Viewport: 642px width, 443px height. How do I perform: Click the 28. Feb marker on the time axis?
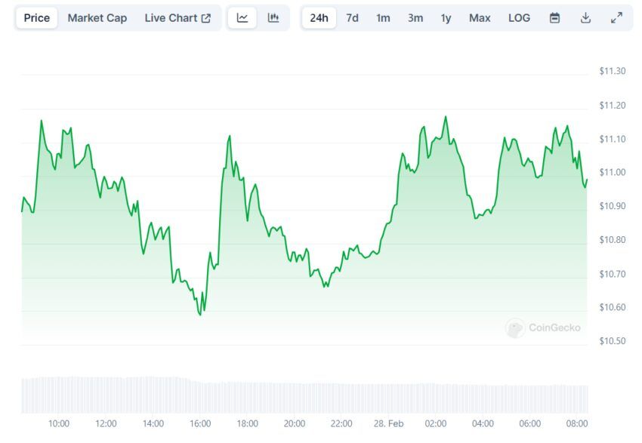388,423
